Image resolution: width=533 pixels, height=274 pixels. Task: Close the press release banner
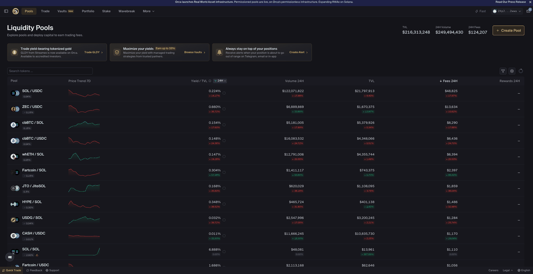(529, 2)
